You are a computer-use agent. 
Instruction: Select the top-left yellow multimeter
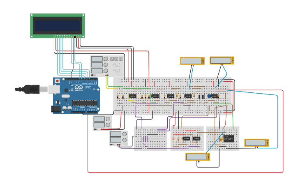[192, 61]
